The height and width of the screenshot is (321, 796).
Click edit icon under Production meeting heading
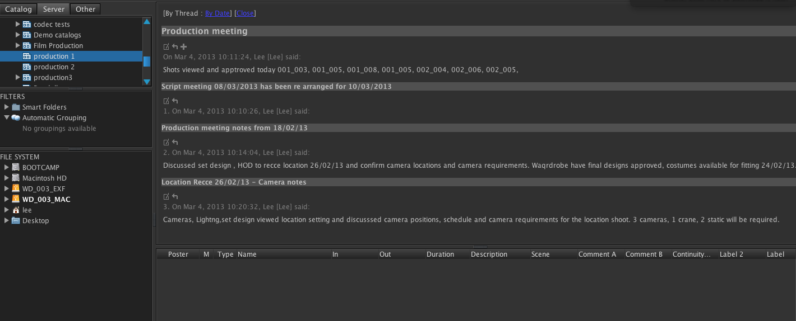166,47
